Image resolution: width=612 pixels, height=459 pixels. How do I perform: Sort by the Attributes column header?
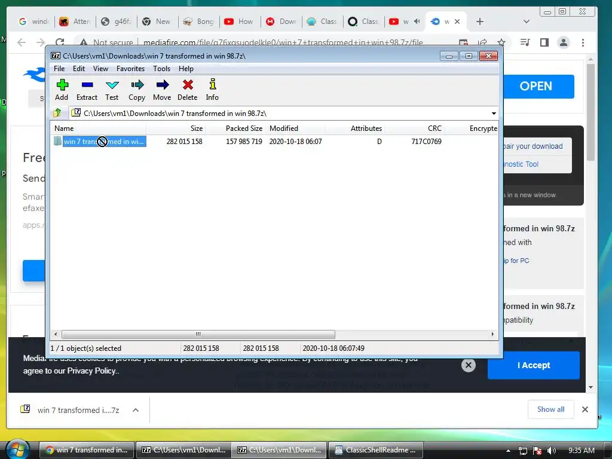pyautogui.click(x=355, y=128)
